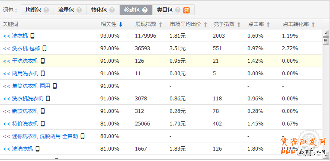The width and height of the screenshot is (330, 161).
Task: Add keyword << 新款洗衣机
Action: tap(20, 111)
